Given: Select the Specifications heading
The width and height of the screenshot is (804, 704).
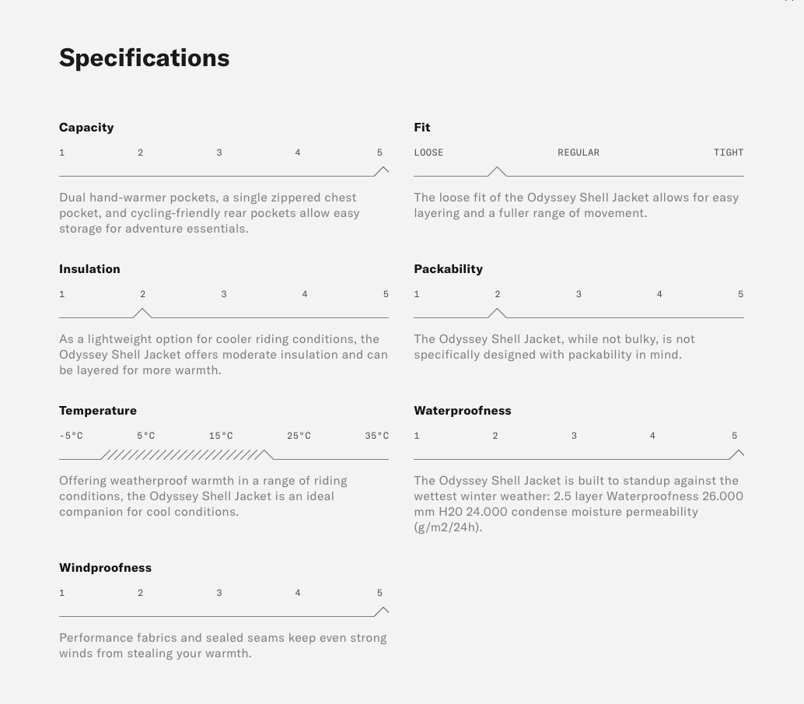Looking at the screenshot, I should [x=145, y=58].
